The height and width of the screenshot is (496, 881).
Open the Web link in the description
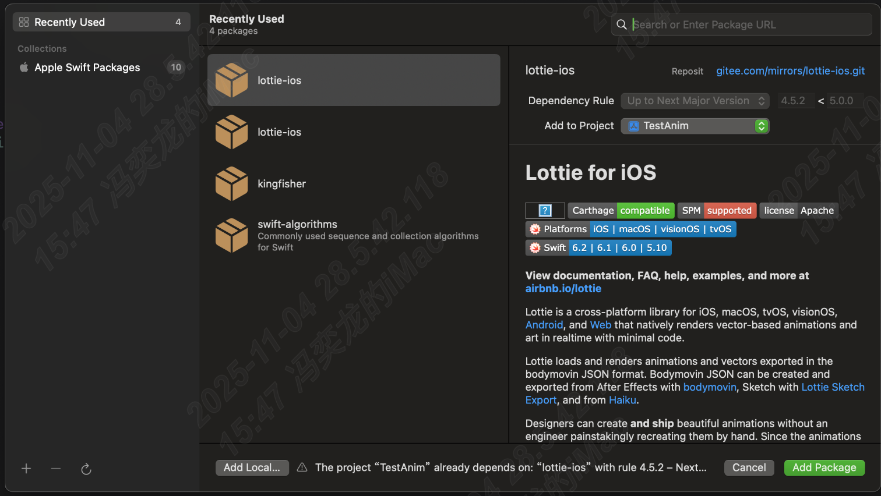point(601,325)
